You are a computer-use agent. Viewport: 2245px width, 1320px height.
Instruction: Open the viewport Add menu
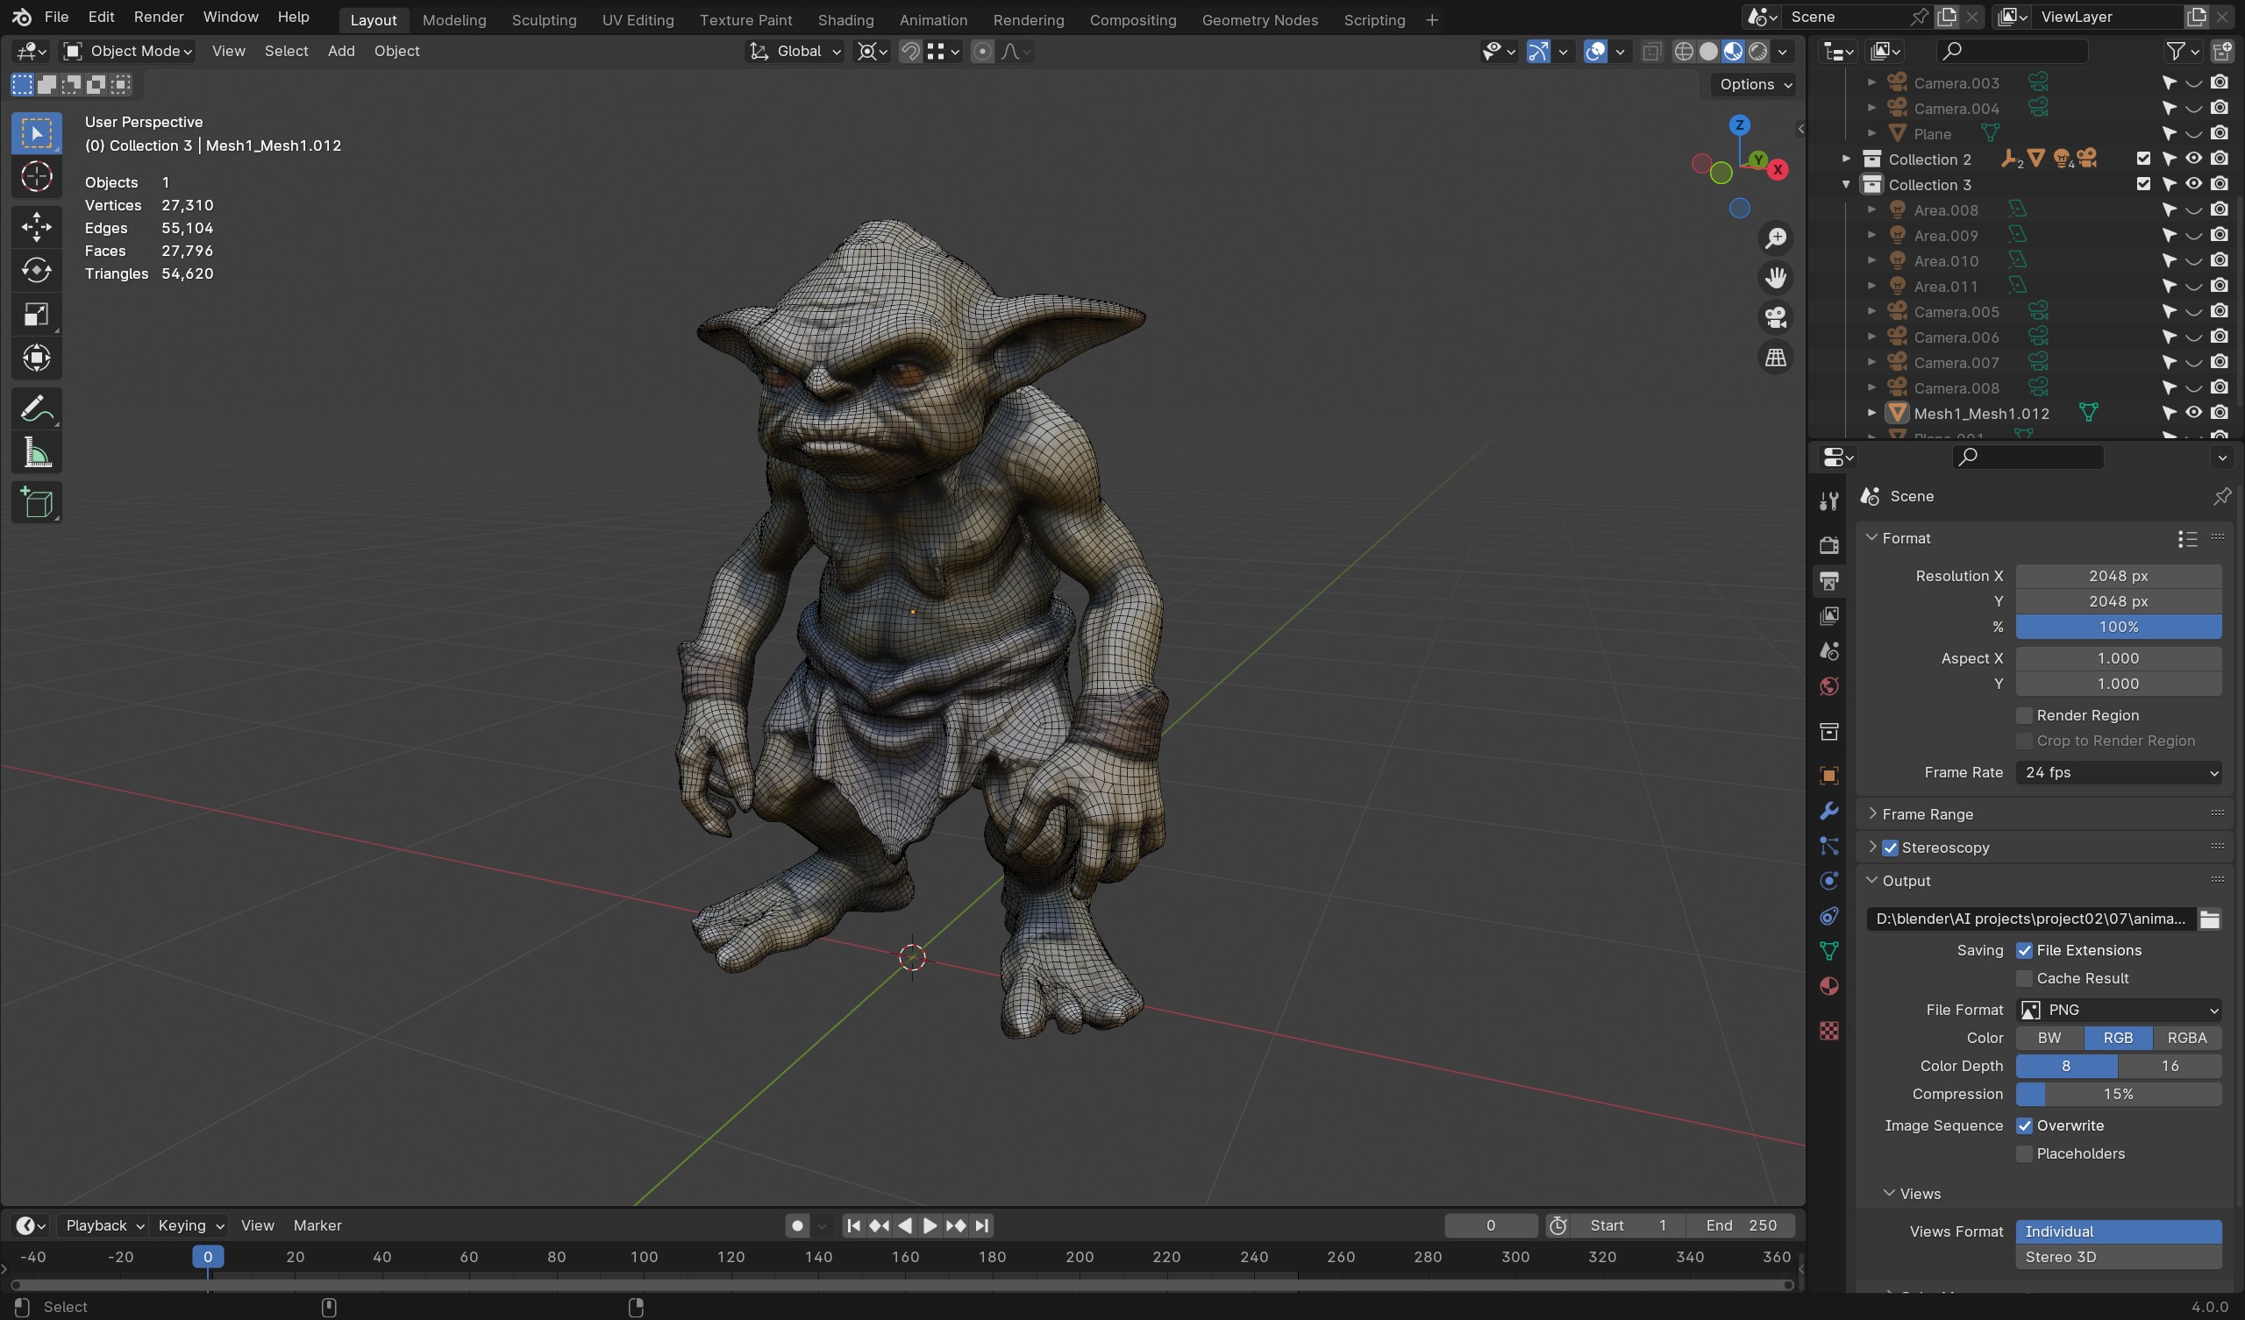[341, 52]
